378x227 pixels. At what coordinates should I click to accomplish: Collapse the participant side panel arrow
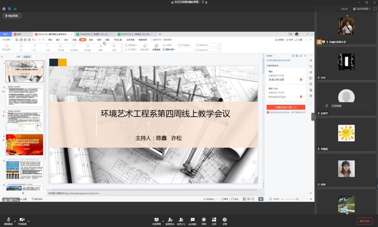coord(313,117)
